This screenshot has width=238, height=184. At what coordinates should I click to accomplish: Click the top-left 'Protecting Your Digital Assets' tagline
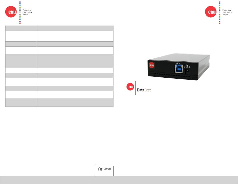pyautogui.click(x=27, y=13)
